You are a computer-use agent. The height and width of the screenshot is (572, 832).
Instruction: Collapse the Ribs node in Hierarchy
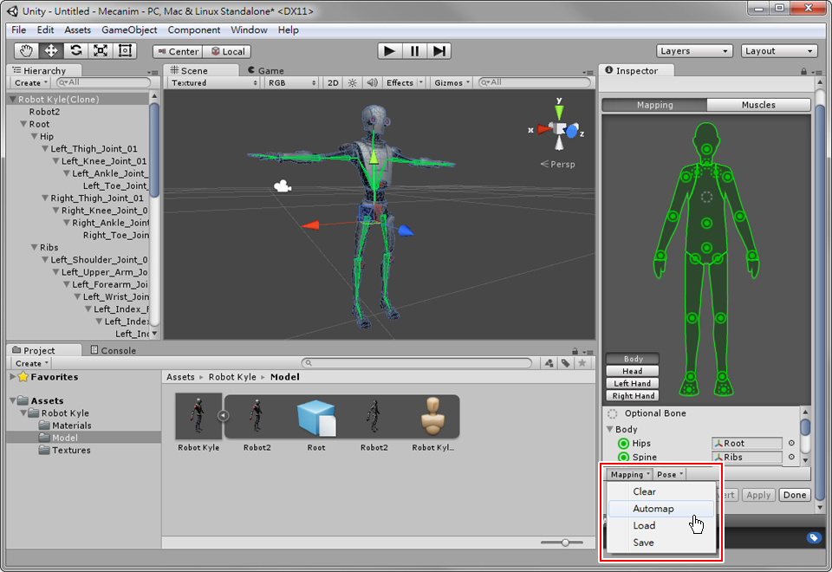tap(34, 247)
